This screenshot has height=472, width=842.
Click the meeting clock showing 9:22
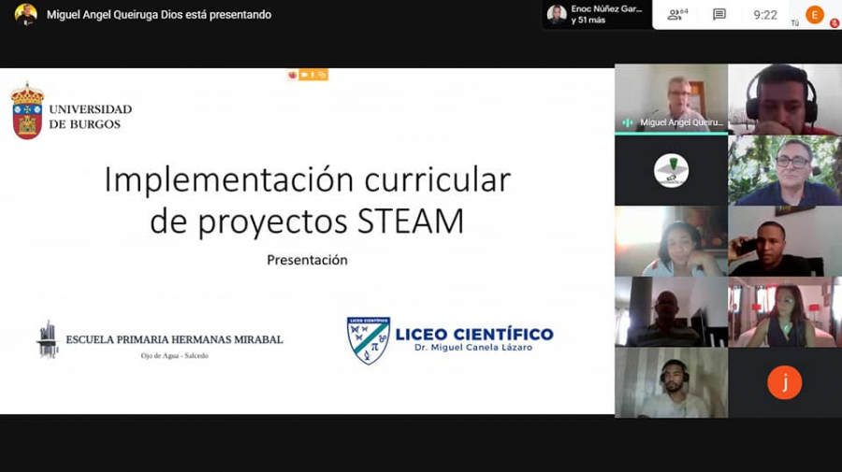pos(765,14)
